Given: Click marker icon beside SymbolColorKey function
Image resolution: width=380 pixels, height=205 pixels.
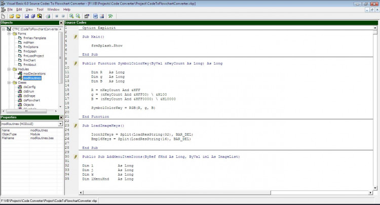Looking at the screenshot, I should 76,63.
